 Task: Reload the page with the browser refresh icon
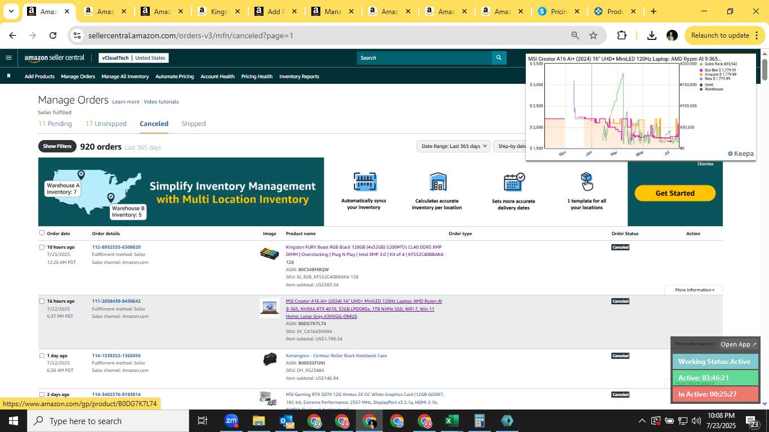pos(53,35)
